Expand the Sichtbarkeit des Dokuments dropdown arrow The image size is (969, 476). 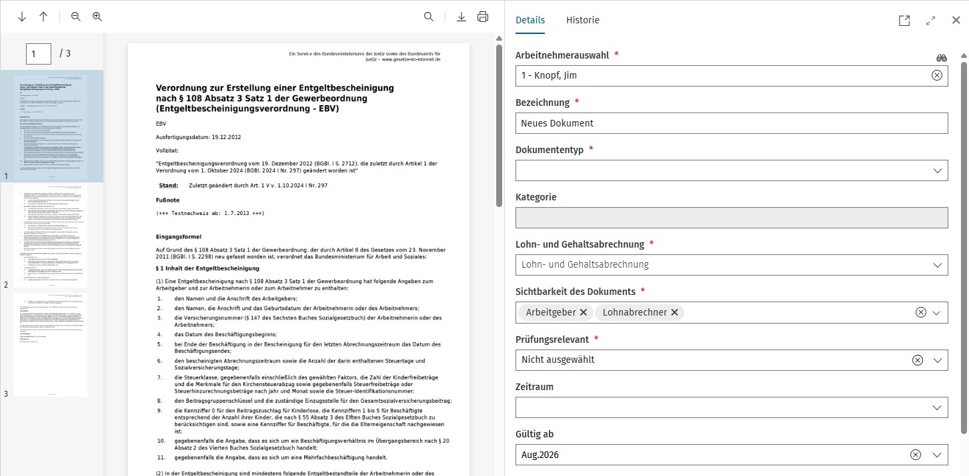point(937,312)
